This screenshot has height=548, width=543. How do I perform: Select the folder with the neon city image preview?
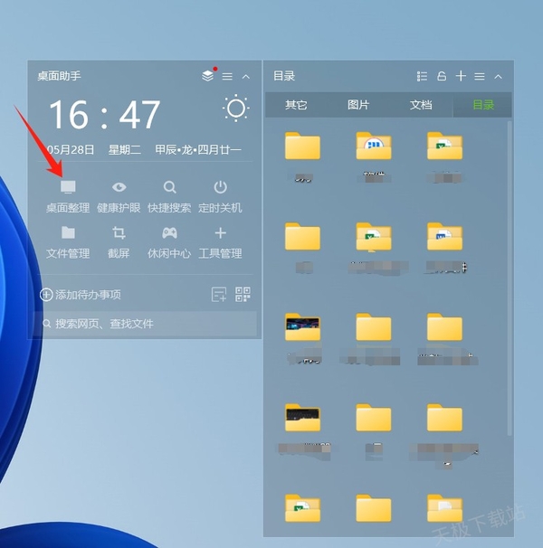point(302,327)
